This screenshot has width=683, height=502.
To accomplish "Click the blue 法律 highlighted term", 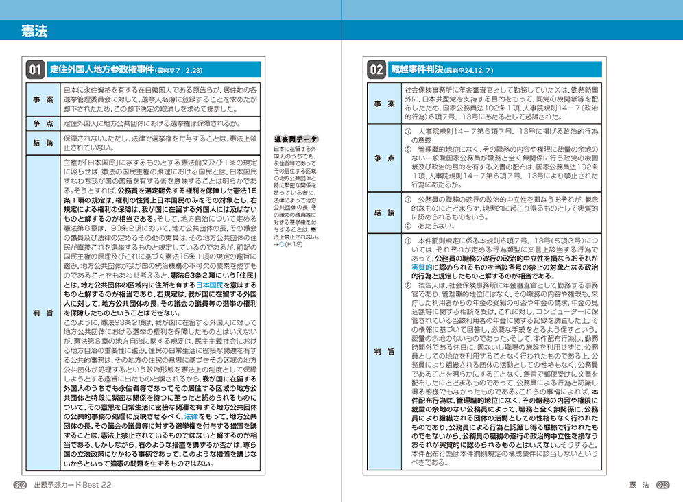I will tap(191, 416).
